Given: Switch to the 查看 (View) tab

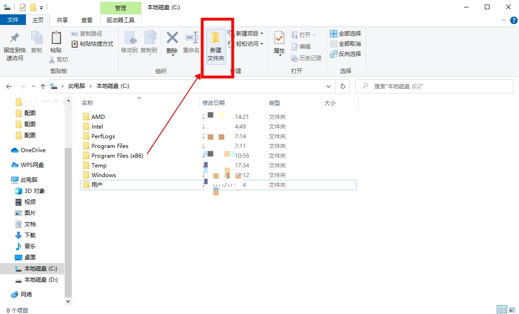Looking at the screenshot, I should point(87,20).
